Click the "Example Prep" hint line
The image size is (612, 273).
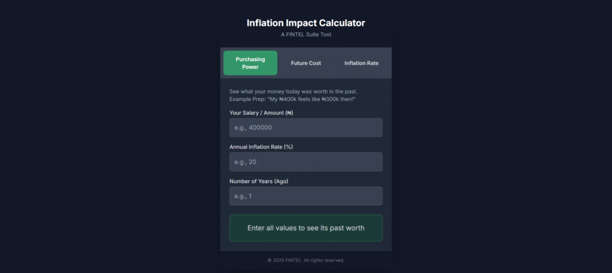coord(292,99)
